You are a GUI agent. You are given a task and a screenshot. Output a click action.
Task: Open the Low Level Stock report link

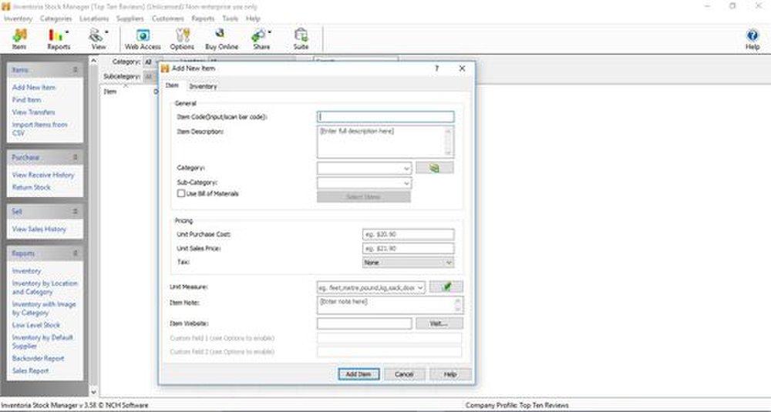click(x=36, y=326)
